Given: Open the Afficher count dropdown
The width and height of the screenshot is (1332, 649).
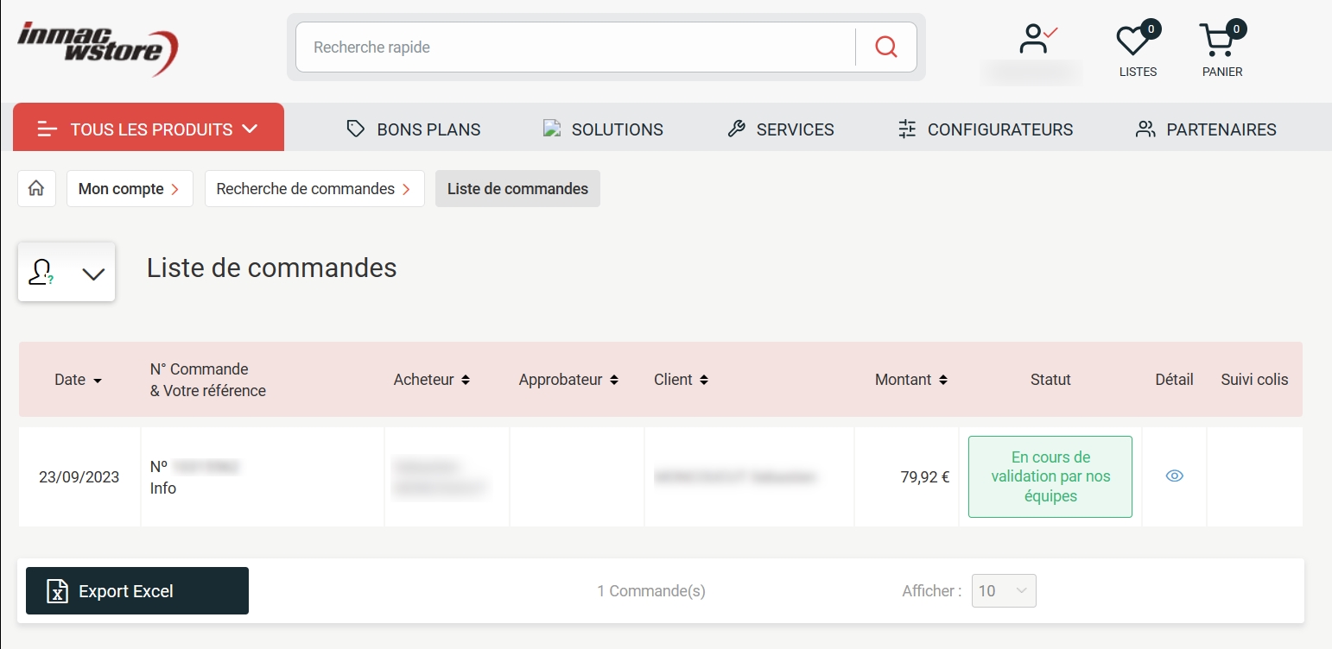Looking at the screenshot, I should (1004, 591).
